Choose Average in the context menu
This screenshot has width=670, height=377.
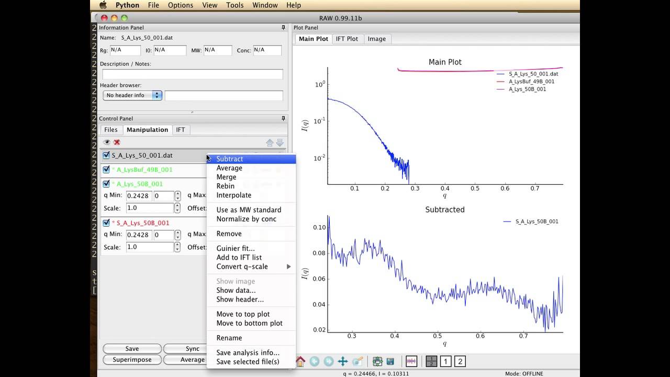click(x=251, y=168)
